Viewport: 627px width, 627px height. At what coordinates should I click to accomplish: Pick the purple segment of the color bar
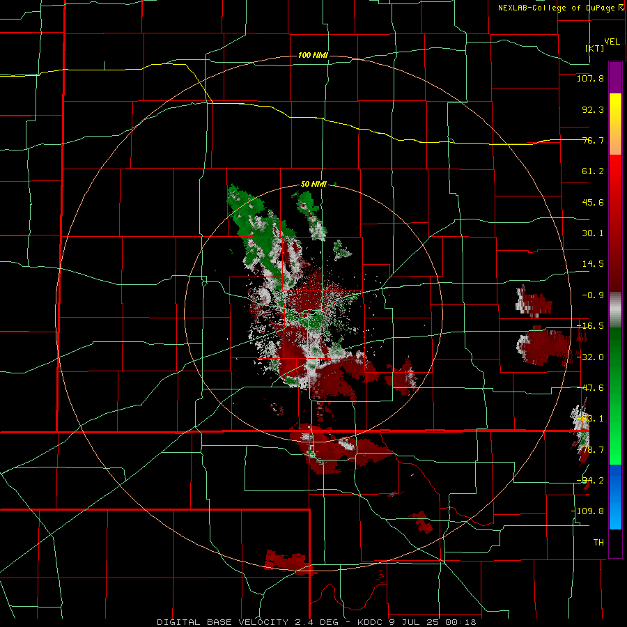click(x=615, y=77)
